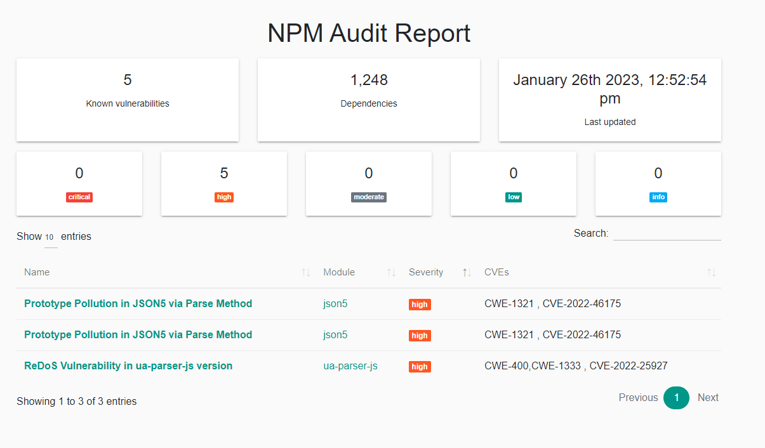Click the low severity badge
The image size is (765, 448).
click(x=513, y=197)
